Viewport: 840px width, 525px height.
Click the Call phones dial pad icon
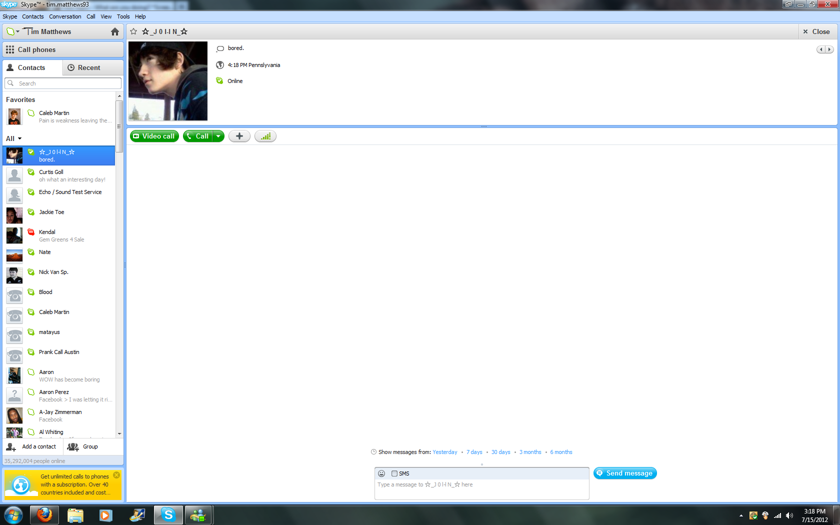[x=10, y=49]
